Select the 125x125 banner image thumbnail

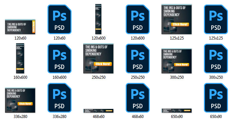(177, 19)
